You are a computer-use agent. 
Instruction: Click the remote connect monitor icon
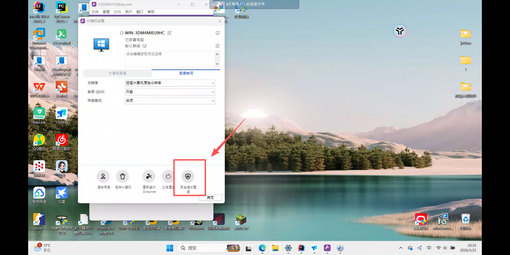(218, 33)
